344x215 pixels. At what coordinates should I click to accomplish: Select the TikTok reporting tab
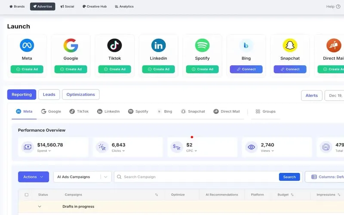79,111
